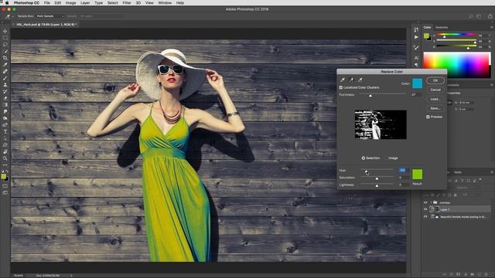Select the Path Selection tool
Viewport: 495px width, 278px height.
[x=5, y=138]
